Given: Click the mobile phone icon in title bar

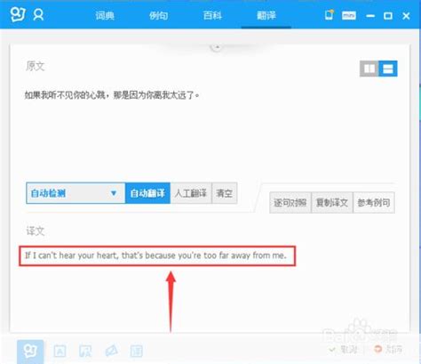Looking at the screenshot, I should tap(329, 15).
